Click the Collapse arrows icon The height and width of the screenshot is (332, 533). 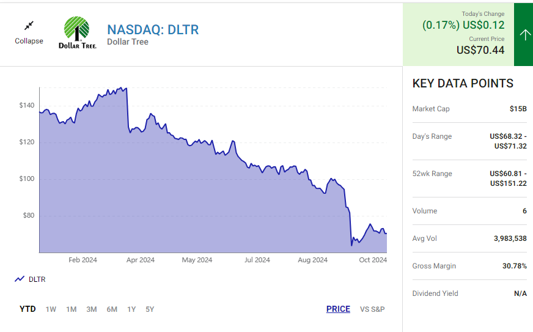click(x=29, y=26)
